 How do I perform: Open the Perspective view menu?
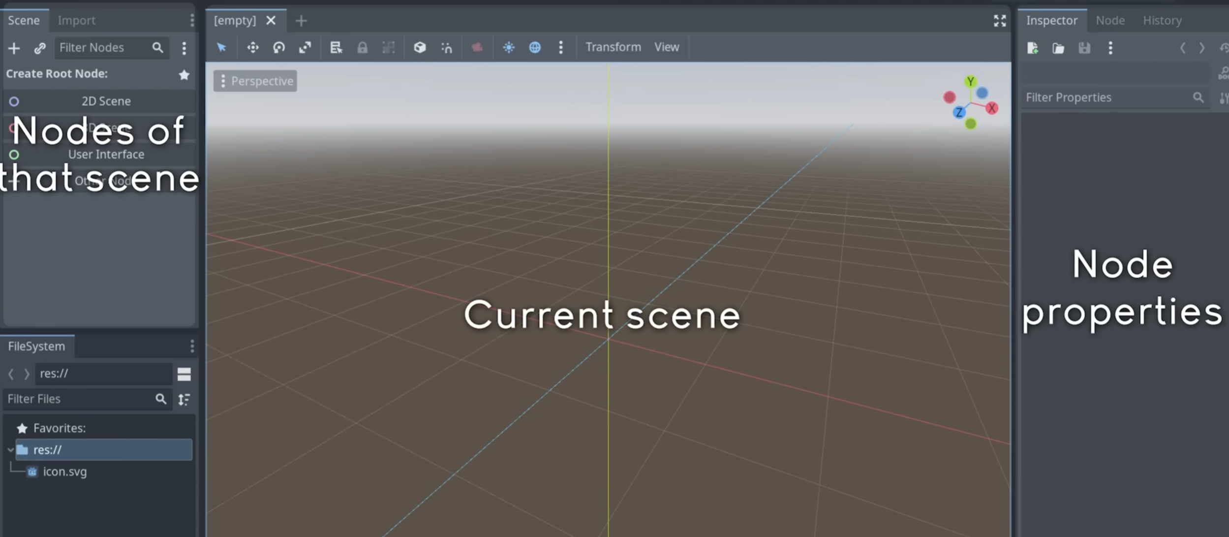click(x=255, y=81)
